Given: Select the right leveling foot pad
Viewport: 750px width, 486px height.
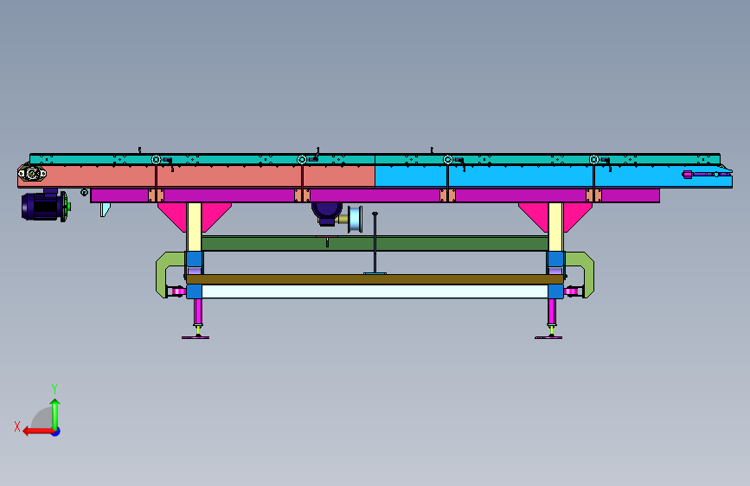Looking at the screenshot, I should pos(548,337).
